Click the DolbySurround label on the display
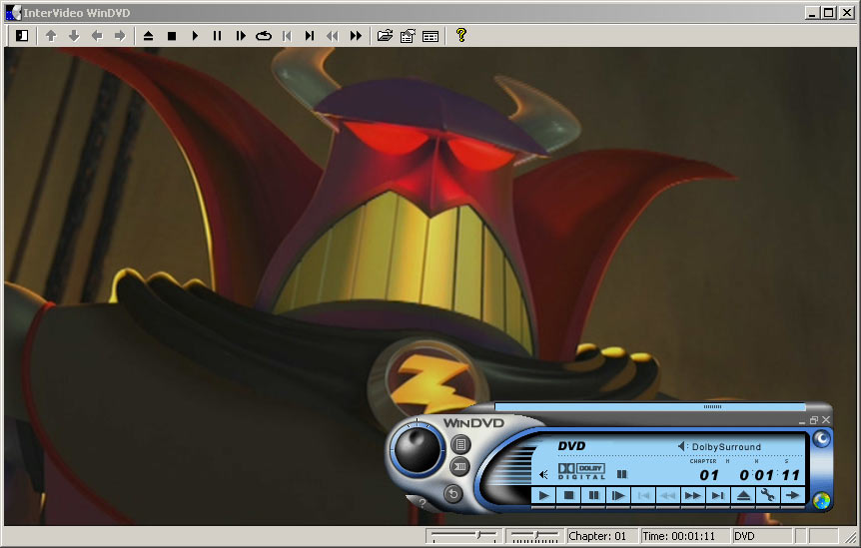The height and width of the screenshot is (548, 861). [x=726, y=447]
